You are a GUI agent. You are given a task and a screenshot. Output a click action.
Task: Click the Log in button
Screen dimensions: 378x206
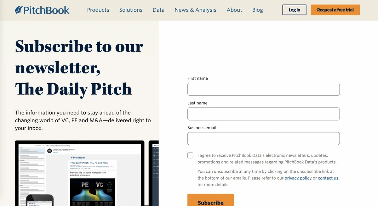click(294, 10)
